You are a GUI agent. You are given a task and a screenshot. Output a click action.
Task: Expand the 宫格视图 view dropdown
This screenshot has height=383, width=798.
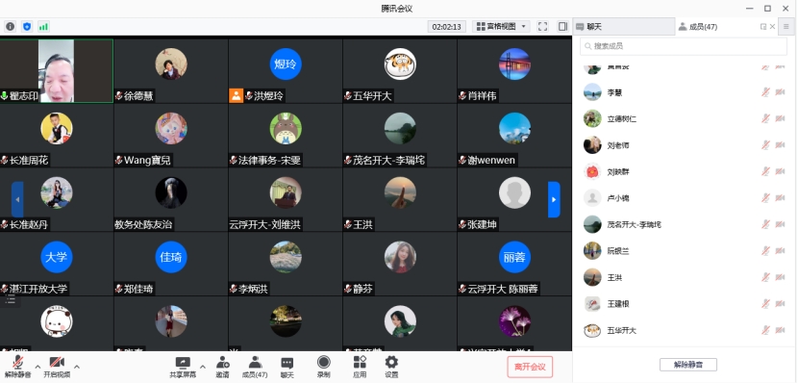pyautogui.click(x=501, y=27)
